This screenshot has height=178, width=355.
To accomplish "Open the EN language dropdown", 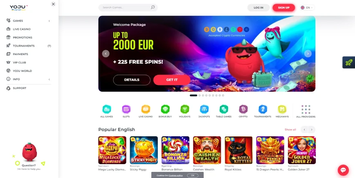I will pos(307,8).
